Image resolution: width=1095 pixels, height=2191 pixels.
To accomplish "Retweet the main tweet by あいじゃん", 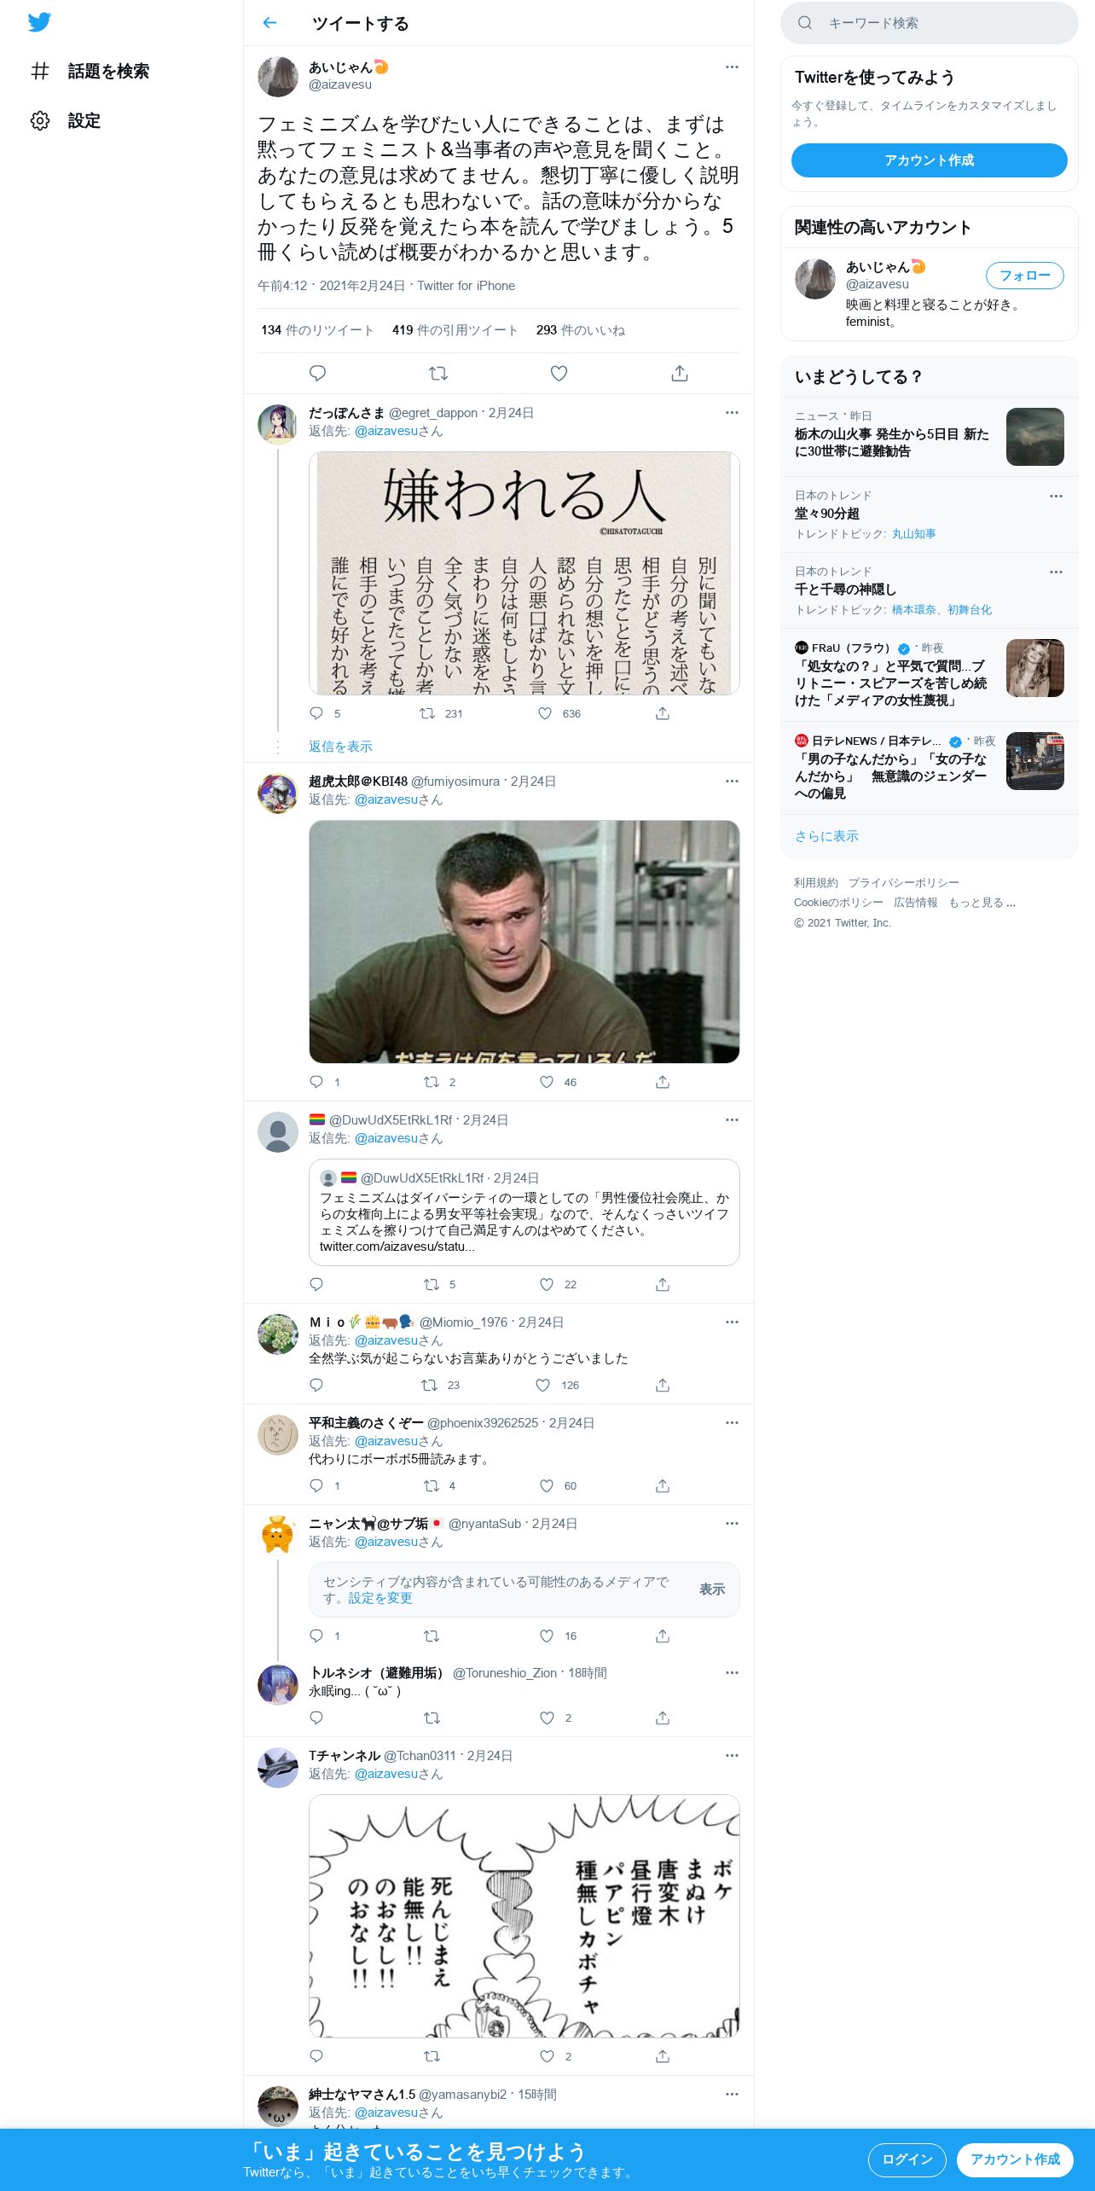I will (438, 373).
